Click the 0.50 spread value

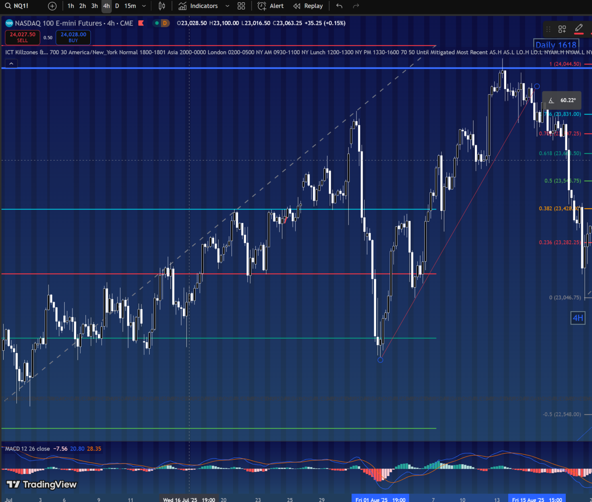[48, 37]
